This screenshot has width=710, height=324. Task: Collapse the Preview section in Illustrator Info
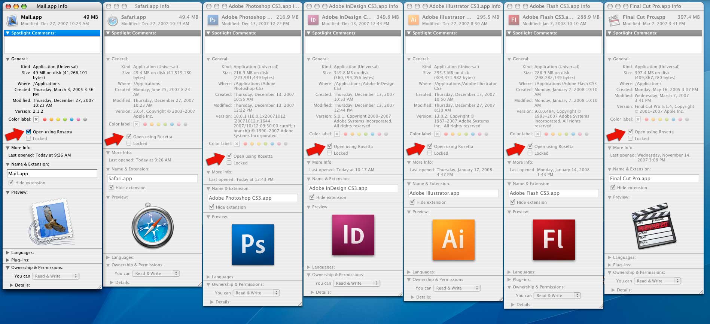point(409,212)
